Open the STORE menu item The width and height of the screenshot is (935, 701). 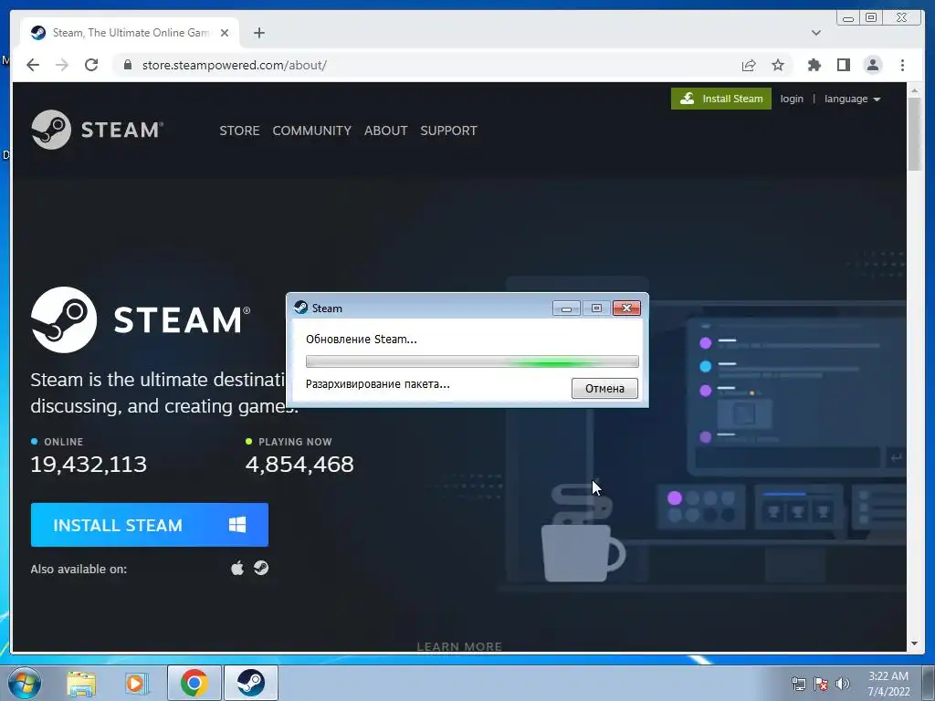pyautogui.click(x=239, y=131)
